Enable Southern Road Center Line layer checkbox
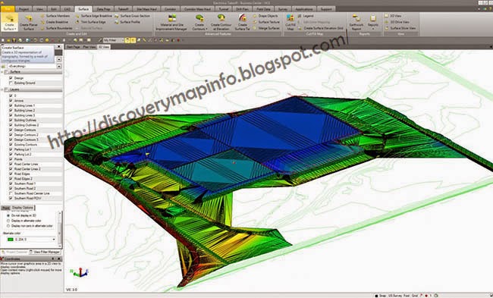The height and width of the screenshot is (298, 493). [11, 193]
